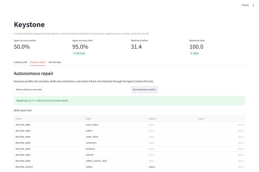The height and width of the screenshot is (172, 259).
Task: Click the +45.0 pts accuracy delta badge
Action: pyautogui.click(x=79, y=53)
